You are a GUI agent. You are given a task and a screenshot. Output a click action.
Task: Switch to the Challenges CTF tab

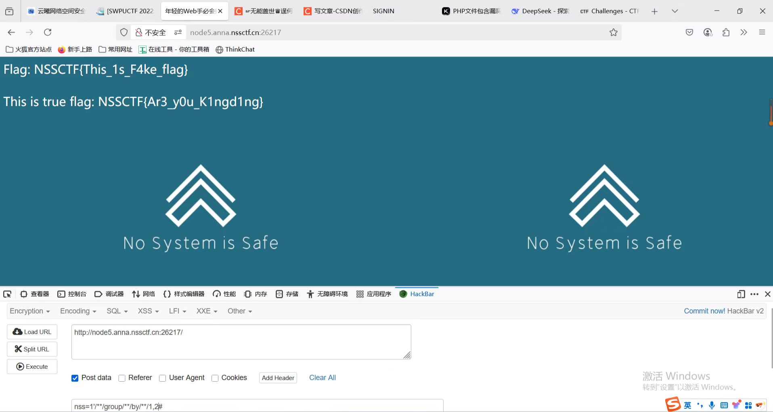[610, 11]
